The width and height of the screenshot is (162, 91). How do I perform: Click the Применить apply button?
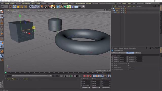tap(106, 88)
